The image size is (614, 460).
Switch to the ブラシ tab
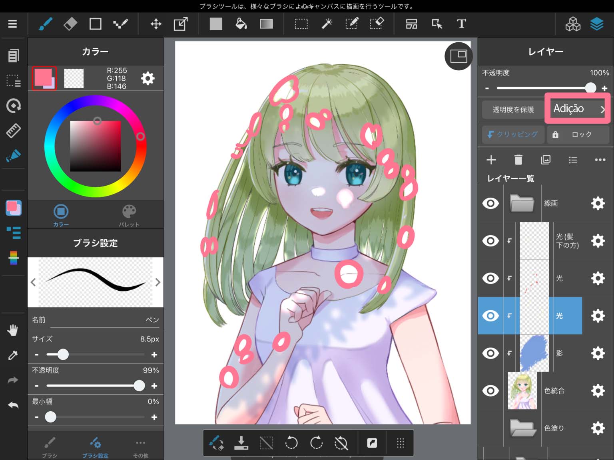click(50, 447)
